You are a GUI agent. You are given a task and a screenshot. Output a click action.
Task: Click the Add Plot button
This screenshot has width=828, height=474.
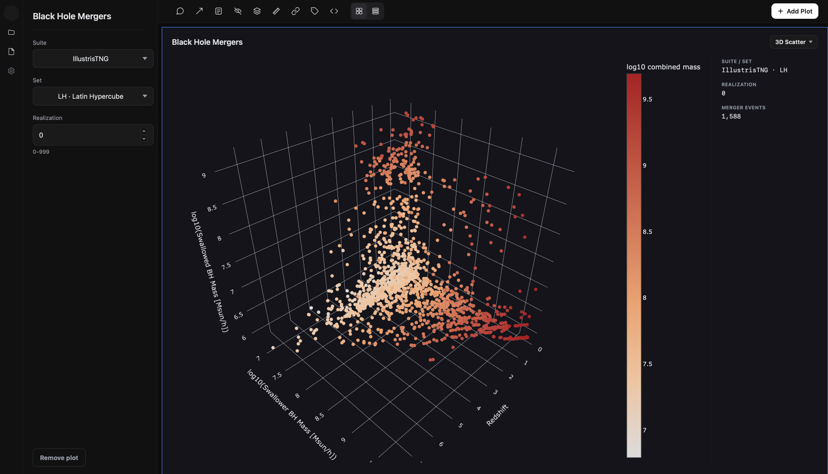(795, 11)
